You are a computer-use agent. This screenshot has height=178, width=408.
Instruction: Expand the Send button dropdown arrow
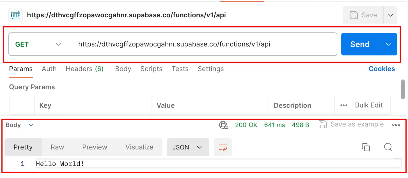388,44
